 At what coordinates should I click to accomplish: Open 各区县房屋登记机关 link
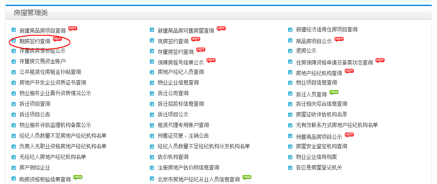pyautogui.click(x=319, y=167)
